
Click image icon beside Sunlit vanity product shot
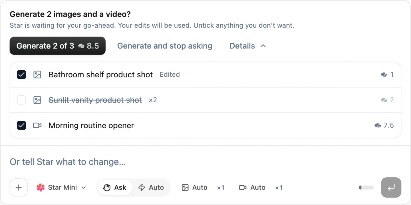click(37, 100)
